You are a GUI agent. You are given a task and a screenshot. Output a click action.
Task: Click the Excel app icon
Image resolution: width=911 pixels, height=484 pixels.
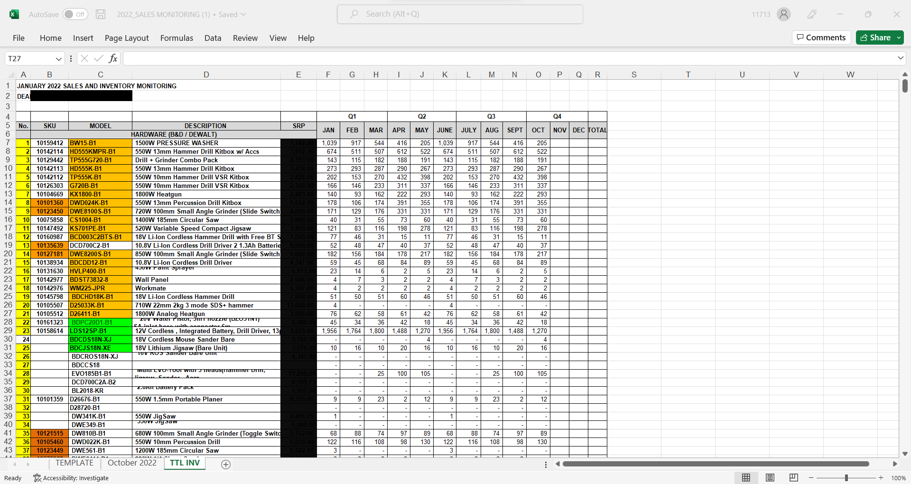14,14
